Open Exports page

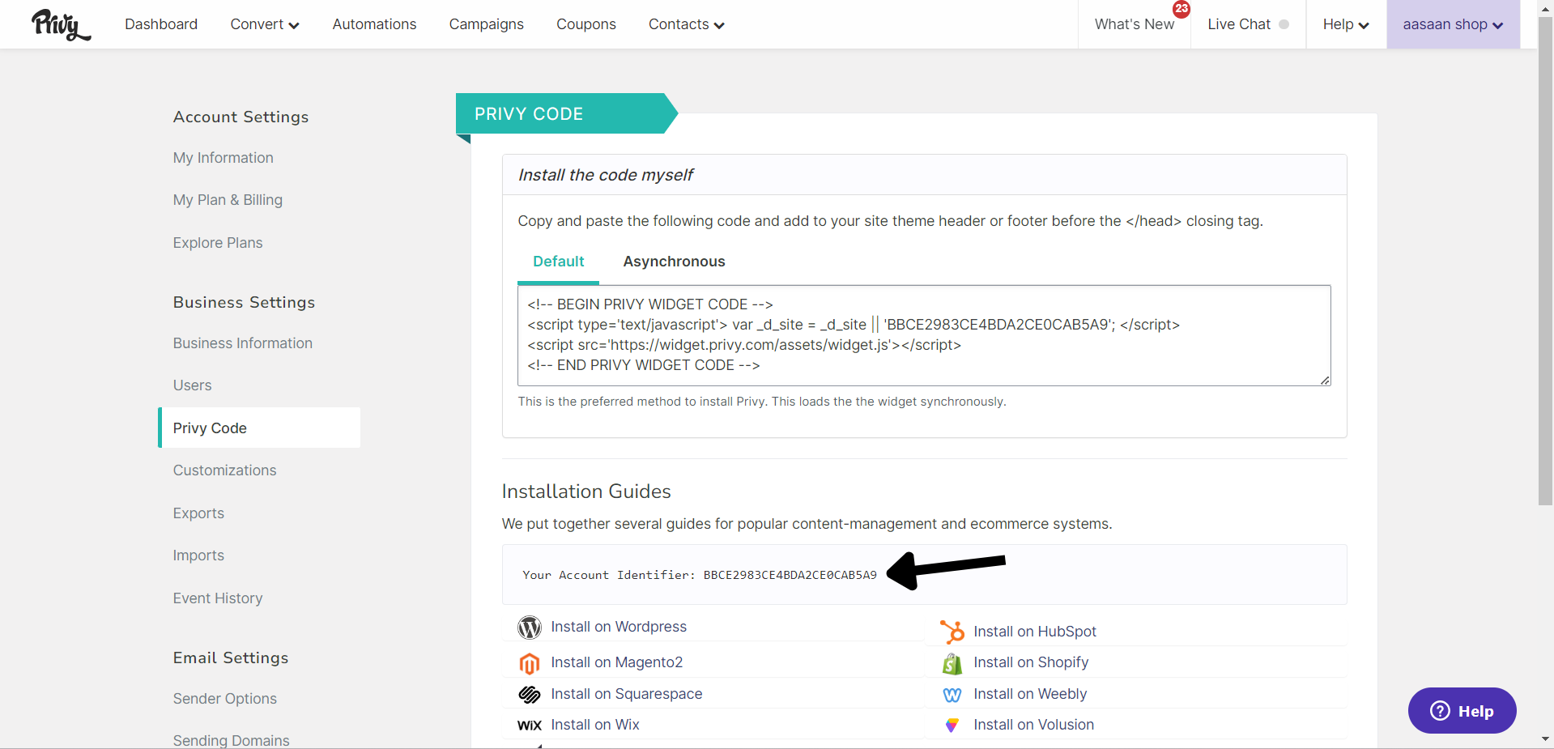coord(198,513)
